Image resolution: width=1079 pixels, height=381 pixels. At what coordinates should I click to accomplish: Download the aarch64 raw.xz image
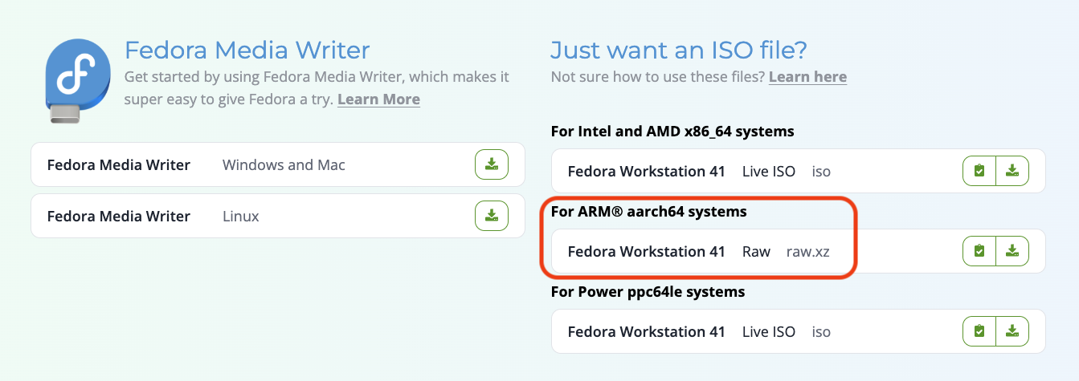pos(1012,251)
